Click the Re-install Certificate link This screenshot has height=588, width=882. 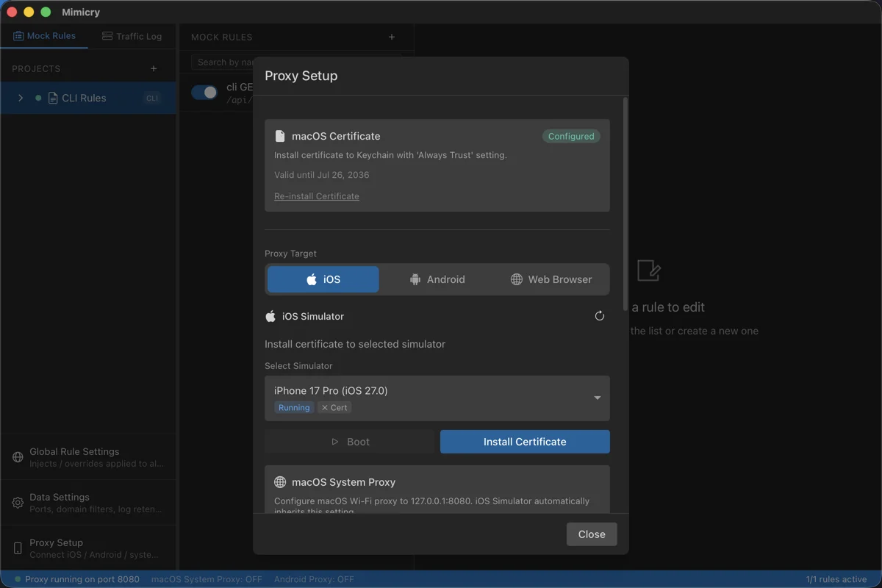point(317,196)
